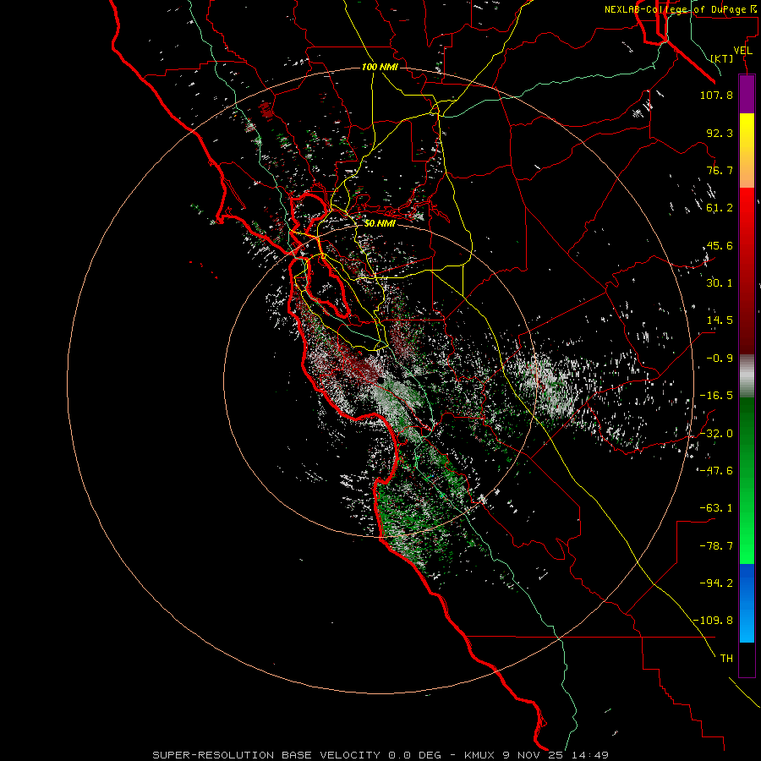Select the -78.7 velocity scale value
Screen dimensions: 761x761
click(x=716, y=546)
